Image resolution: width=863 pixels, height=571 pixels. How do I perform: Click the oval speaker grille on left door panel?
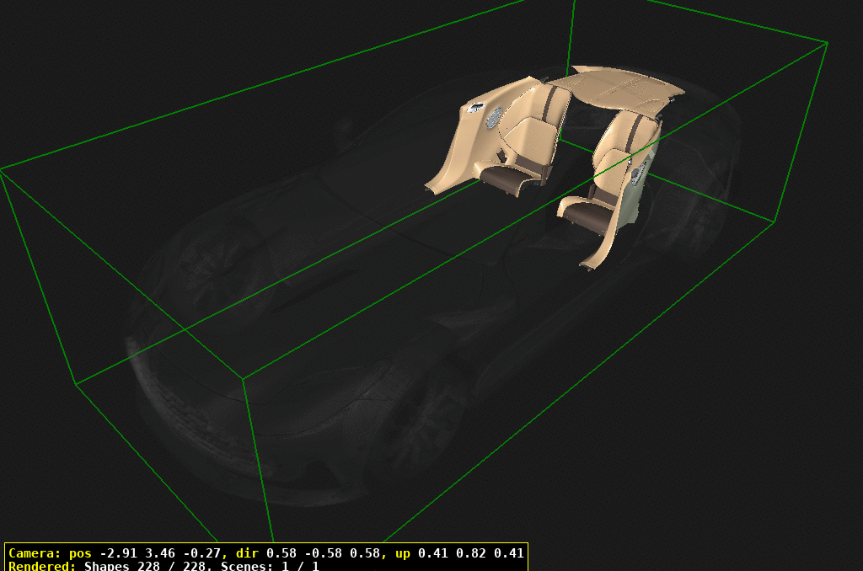pyautogui.click(x=494, y=117)
